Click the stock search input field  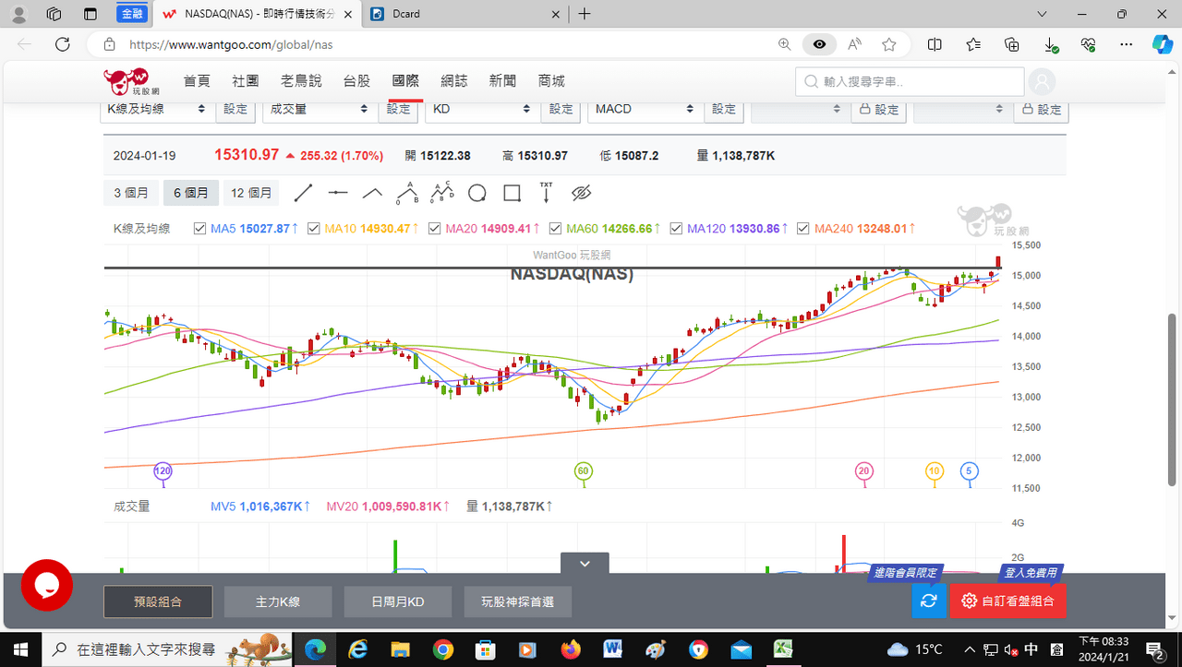click(910, 82)
